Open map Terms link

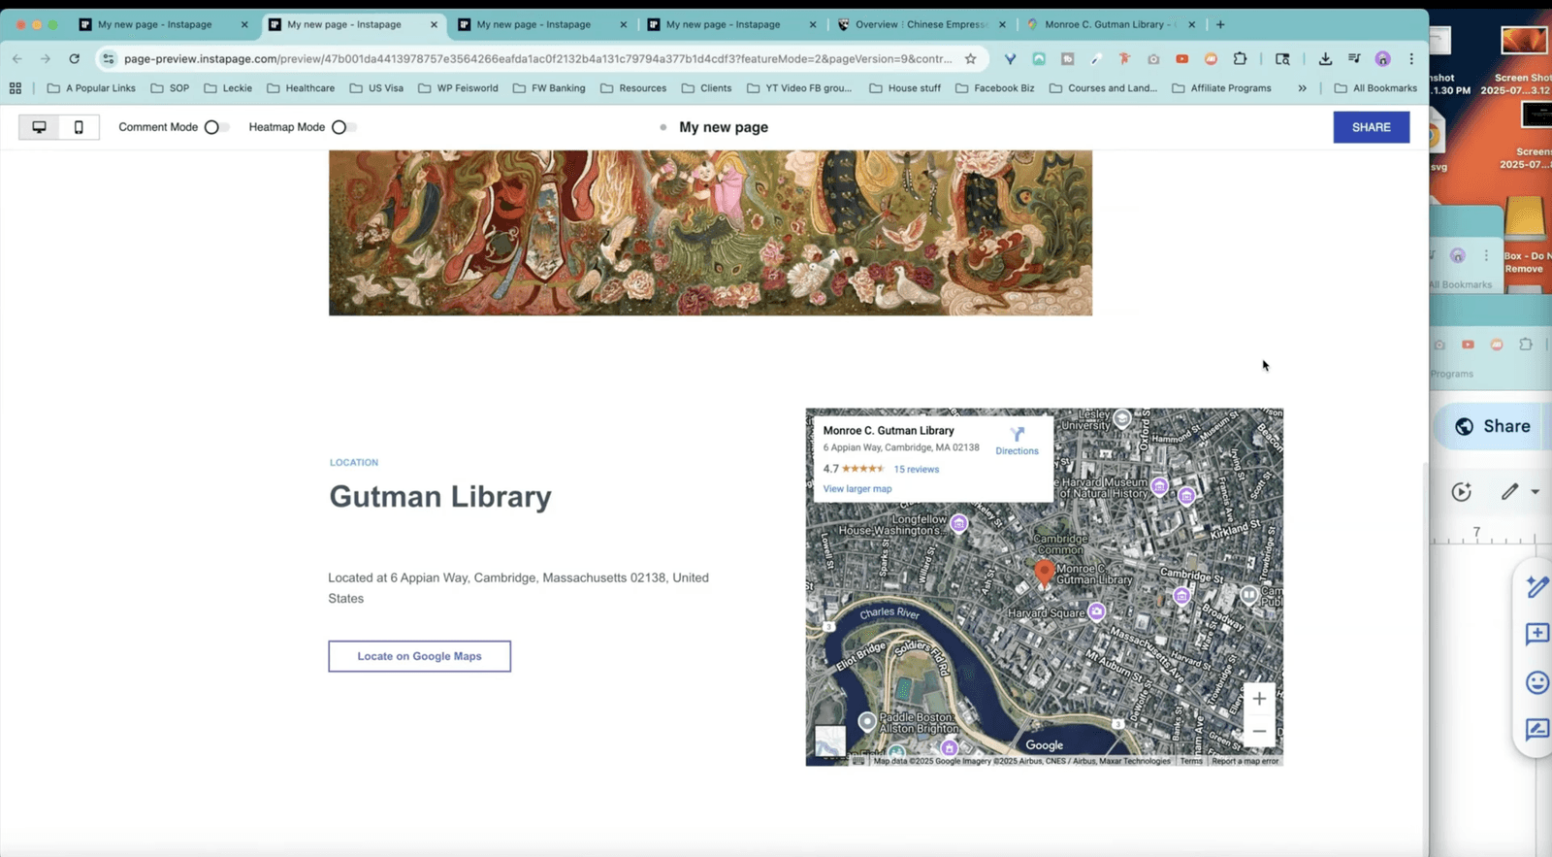(x=1191, y=761)
